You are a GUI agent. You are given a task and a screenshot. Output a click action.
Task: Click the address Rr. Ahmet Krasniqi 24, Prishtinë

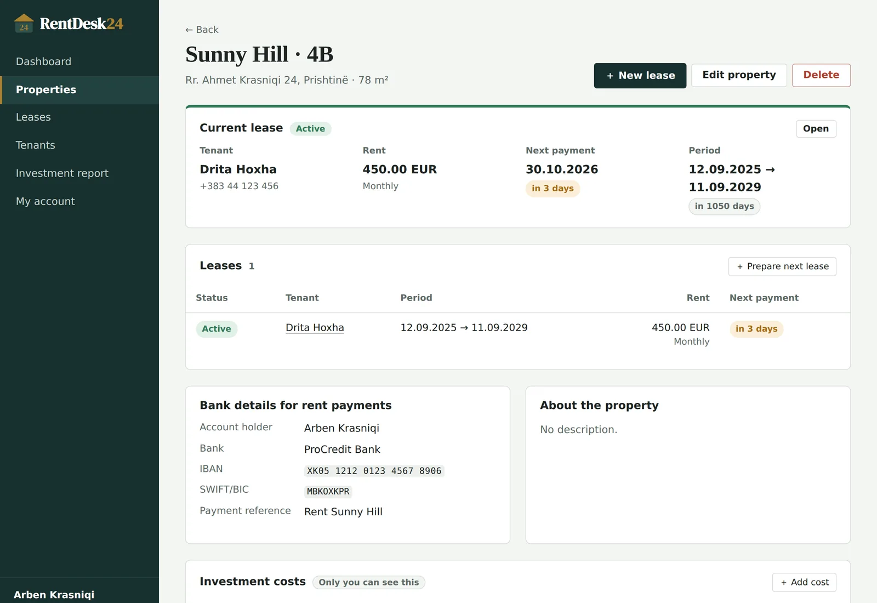tap(266, 80)
